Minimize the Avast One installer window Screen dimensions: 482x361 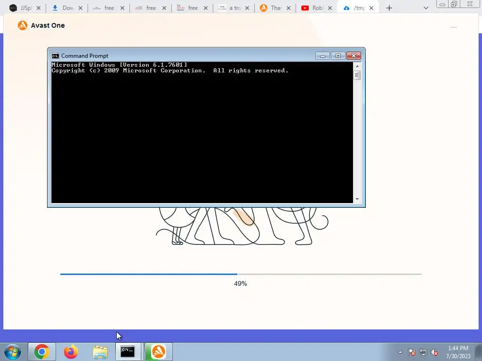[453, 27]
